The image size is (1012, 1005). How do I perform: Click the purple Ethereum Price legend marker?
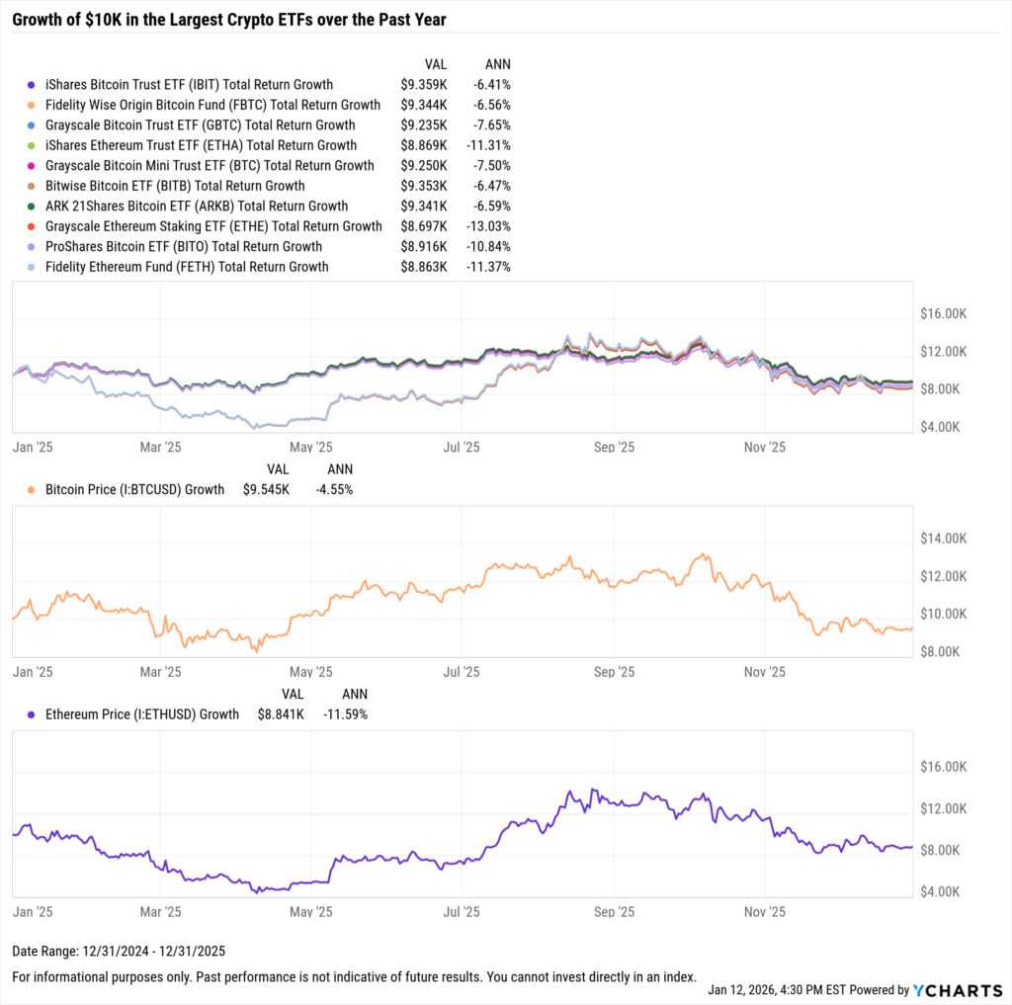[x=33, y=714]
